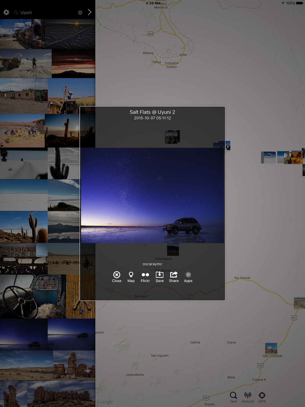This screenshot has height=407, width=305.
Task: Open the BOLIVIA graffiti train thumbnail
Action: coord(24,259)
